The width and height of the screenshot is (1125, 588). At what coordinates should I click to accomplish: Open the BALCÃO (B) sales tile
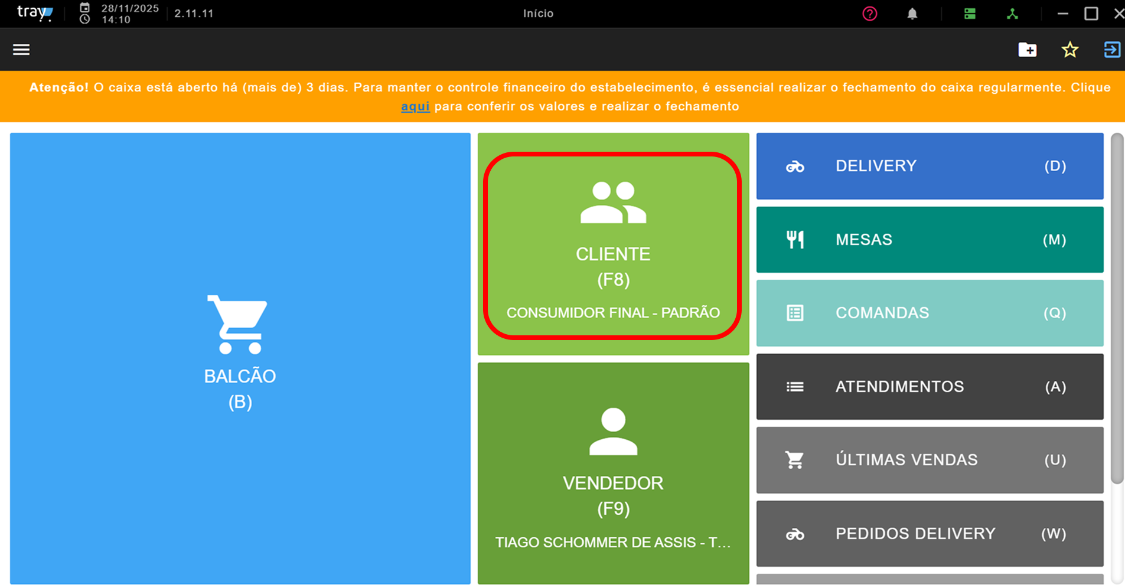(x=240, y=358)
